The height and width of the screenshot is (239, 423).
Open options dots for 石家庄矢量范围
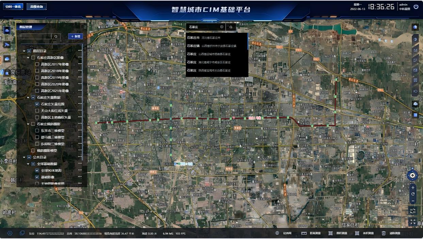[x=80, y=104]
